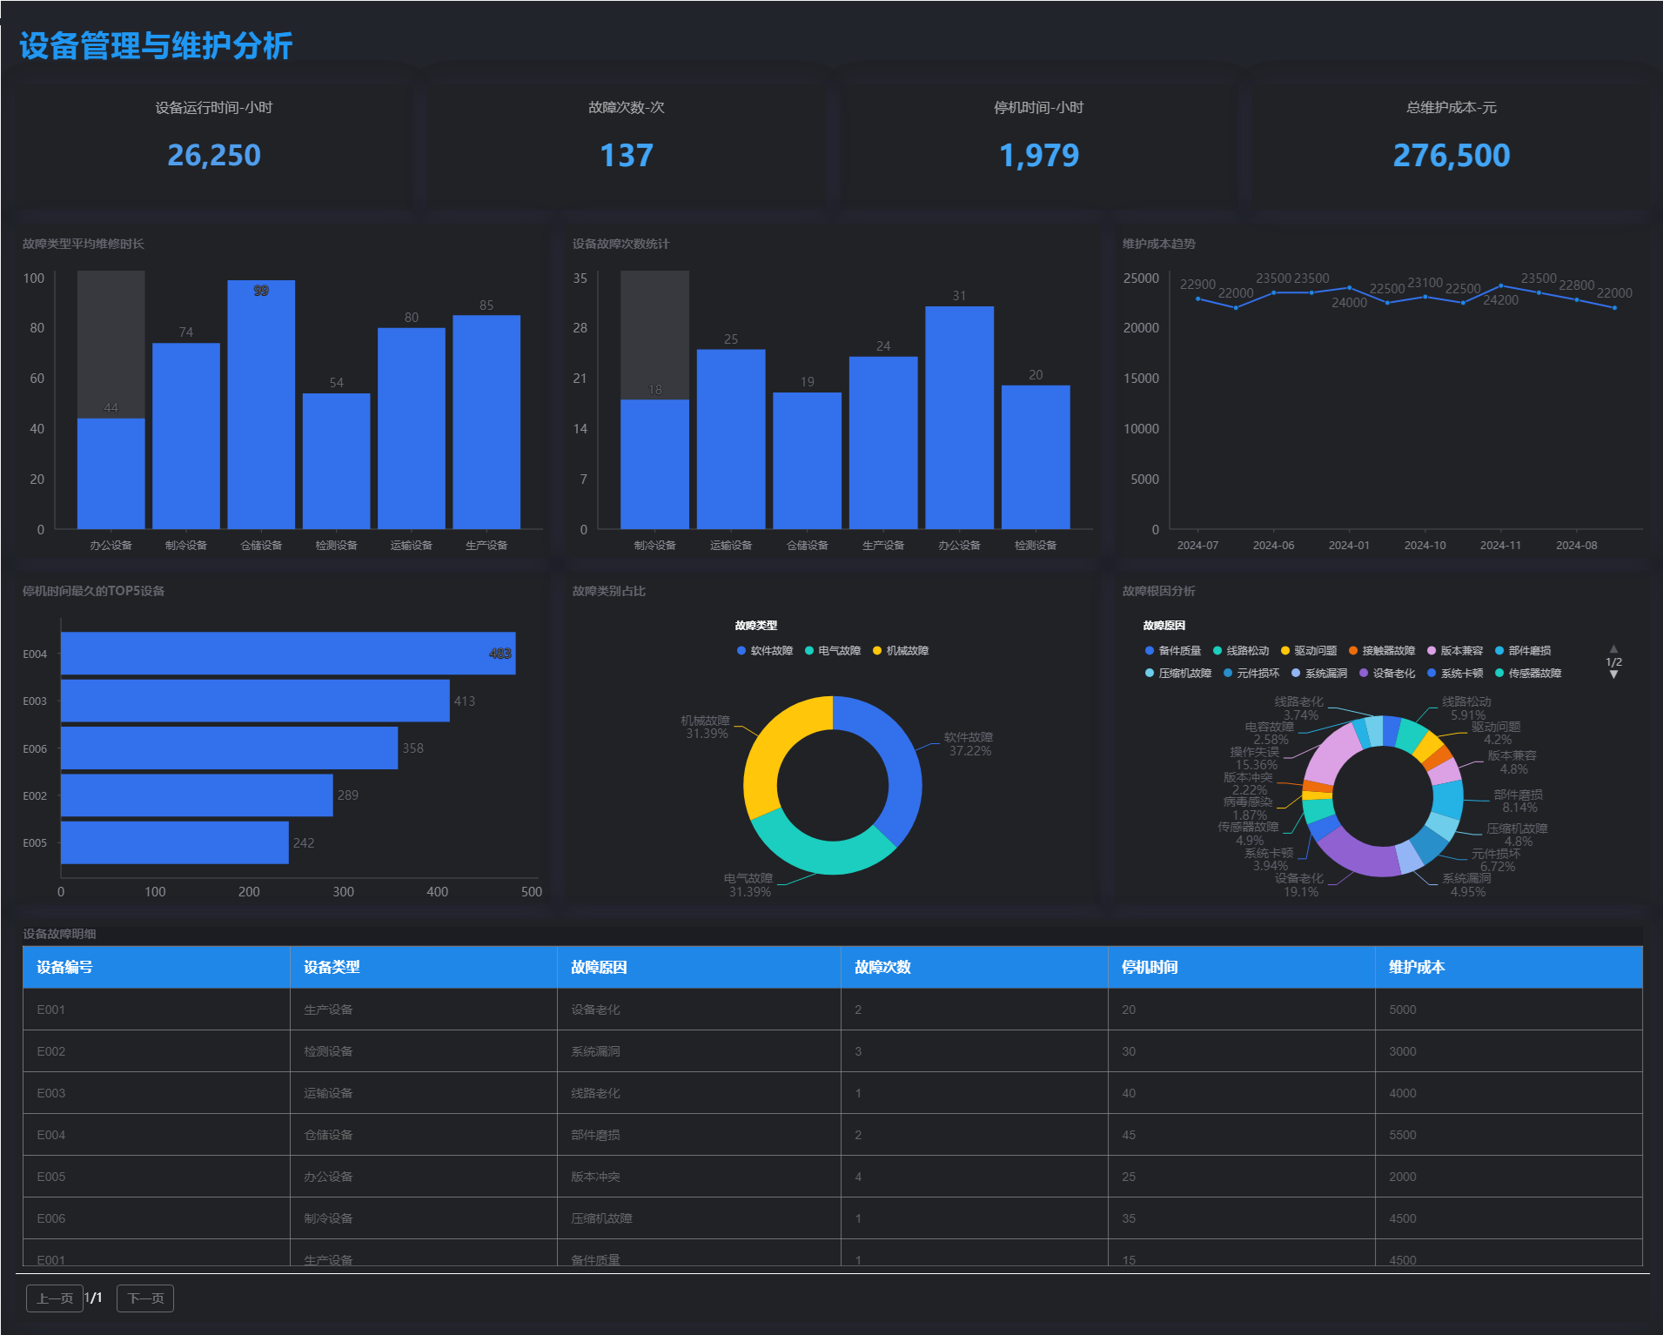
Task: Toggle 备件质量 legend entry
Action: pyautogui.click(x=1173, y=651)
